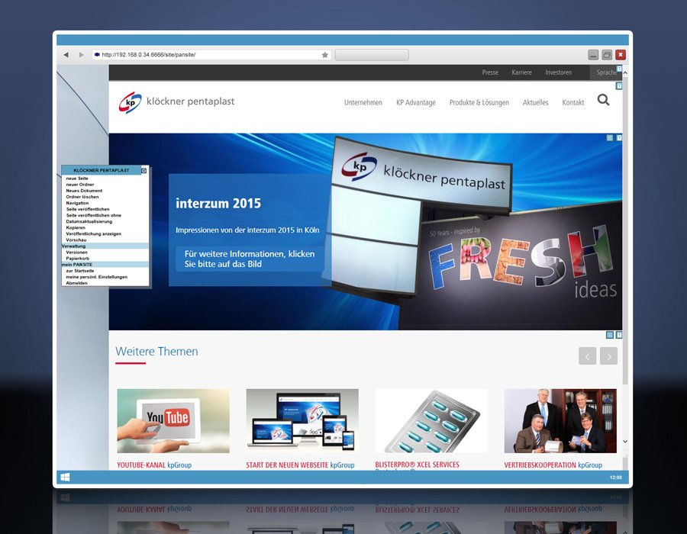Click the square module icon on hero banner
Viewport: 687px width, 534px height.
(609, 138)
